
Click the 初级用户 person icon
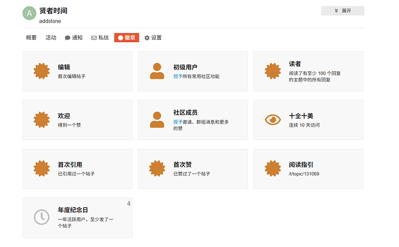tap(157, 71)
